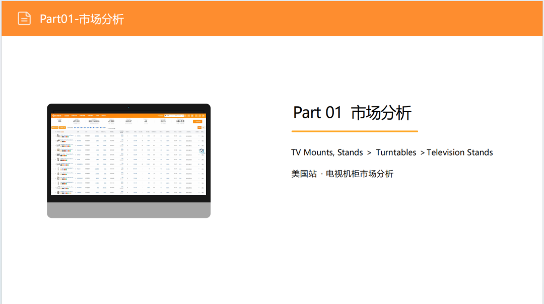Open the blue brand link in the first row
Screen dimensions: 544x304
click(78, 136)
